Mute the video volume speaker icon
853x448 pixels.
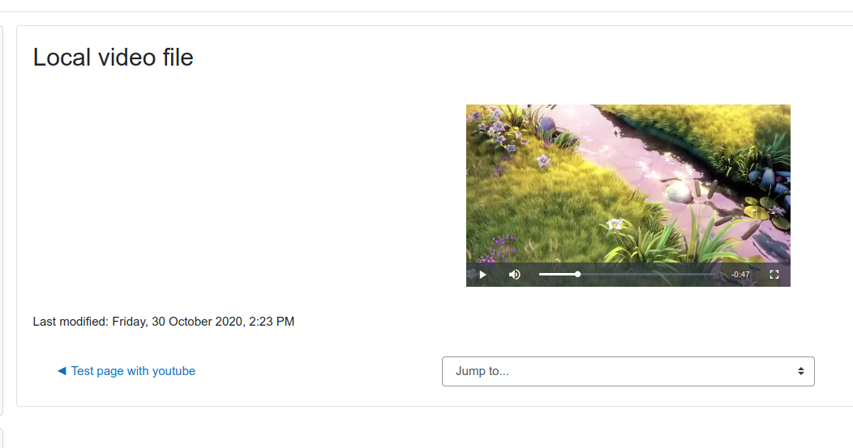coord(514,275)
